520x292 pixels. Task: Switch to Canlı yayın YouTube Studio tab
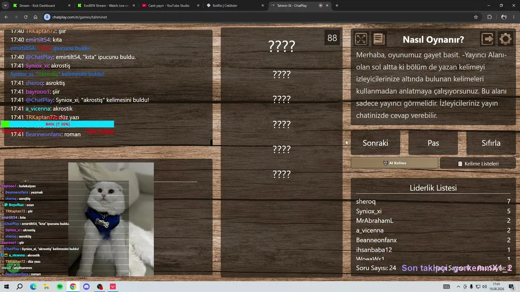(x=170, y=6)
